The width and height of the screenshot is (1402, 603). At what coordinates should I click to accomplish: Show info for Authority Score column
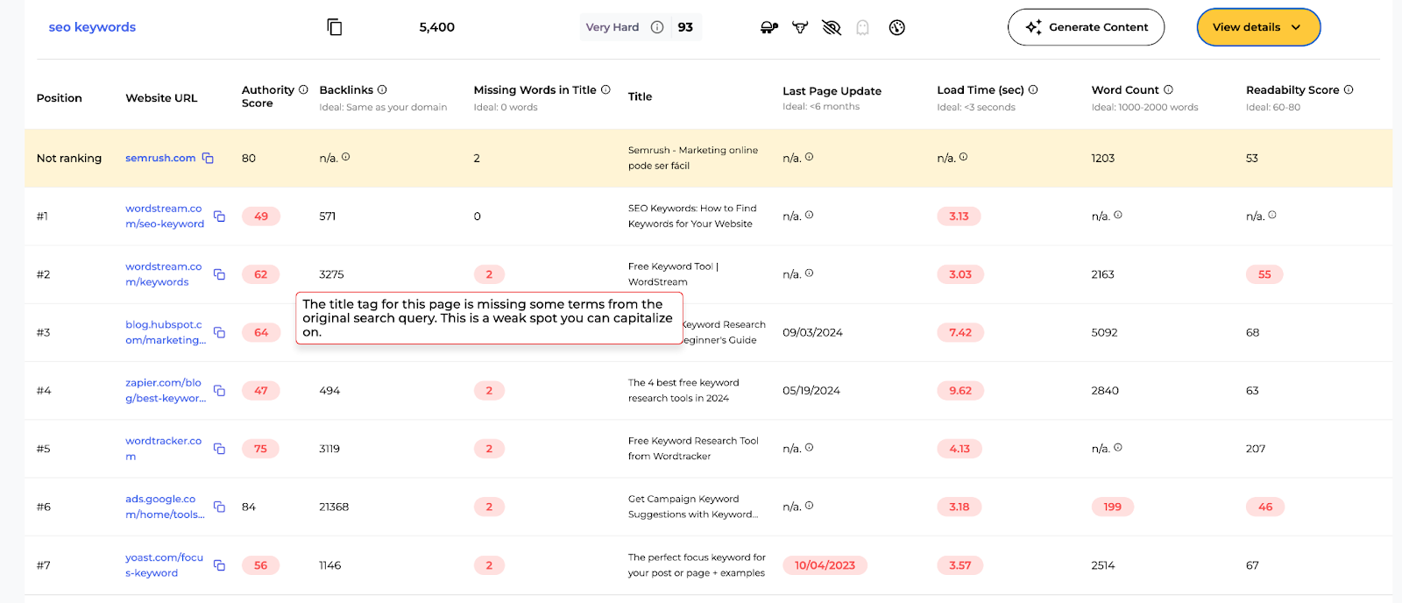(303, 89)
